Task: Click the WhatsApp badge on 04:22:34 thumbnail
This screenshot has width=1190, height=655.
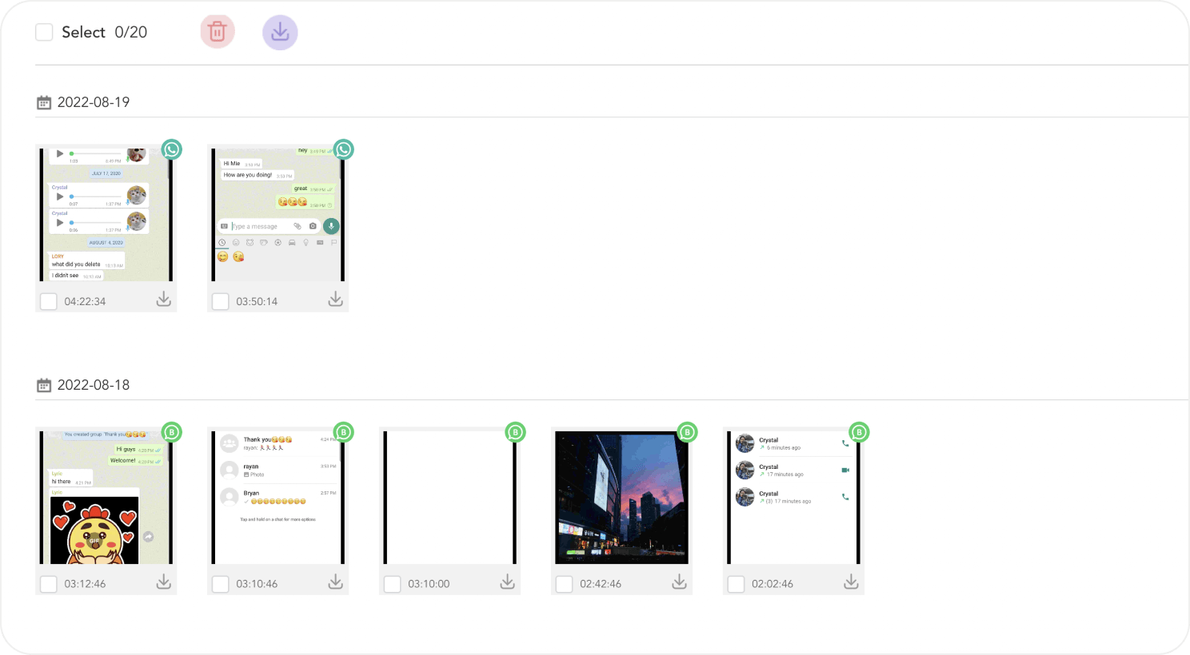Action: click(172, 149)
